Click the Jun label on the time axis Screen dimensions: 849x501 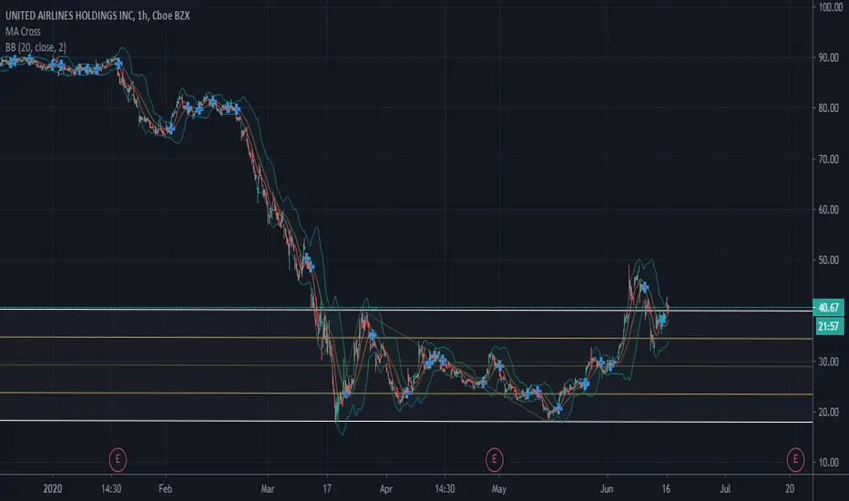tap(607, 488)
